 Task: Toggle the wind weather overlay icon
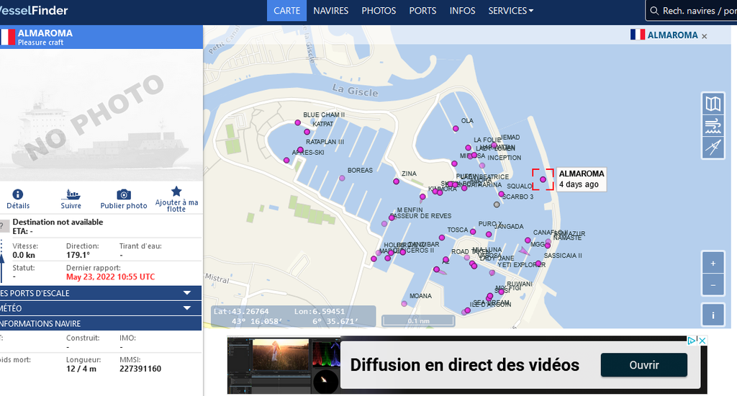click(x=713, y=125)
